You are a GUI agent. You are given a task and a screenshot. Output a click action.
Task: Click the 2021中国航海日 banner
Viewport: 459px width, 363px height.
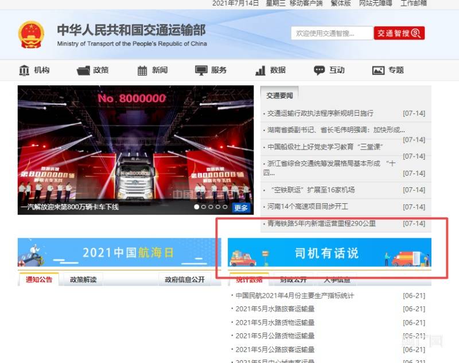tap(119, 253)
